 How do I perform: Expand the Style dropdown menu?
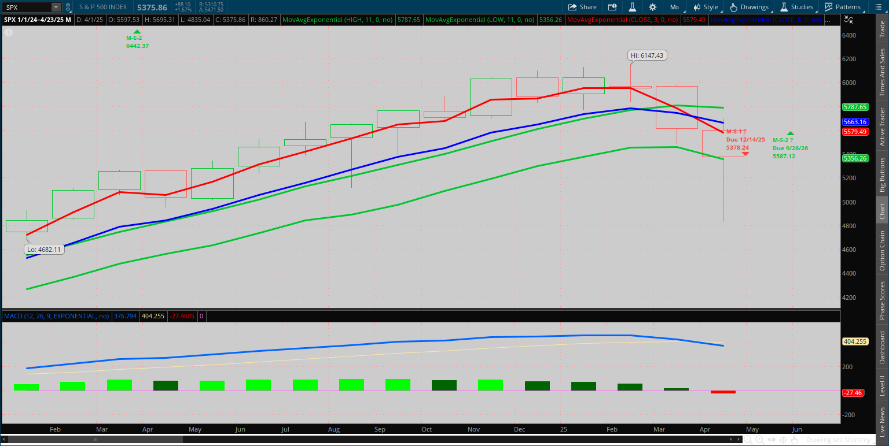click(706, 7)
